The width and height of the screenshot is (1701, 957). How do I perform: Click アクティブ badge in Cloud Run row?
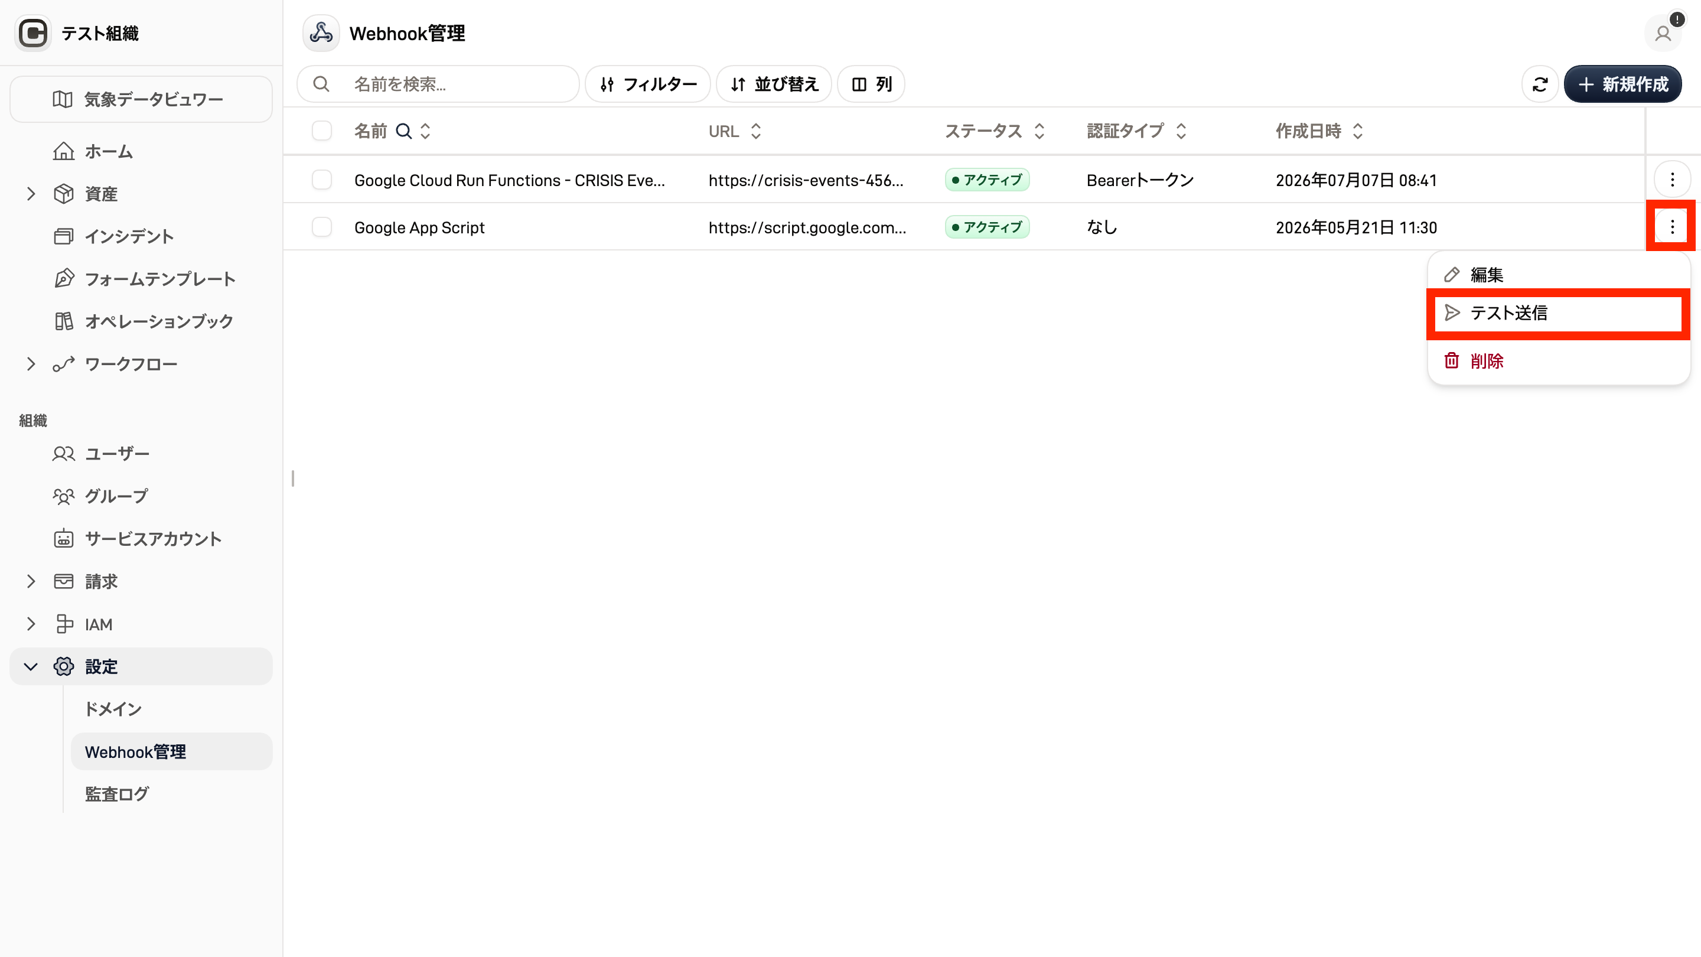(x=987, y=180)
